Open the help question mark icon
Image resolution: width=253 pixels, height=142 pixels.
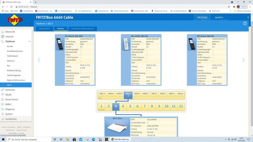pos(245,23)
